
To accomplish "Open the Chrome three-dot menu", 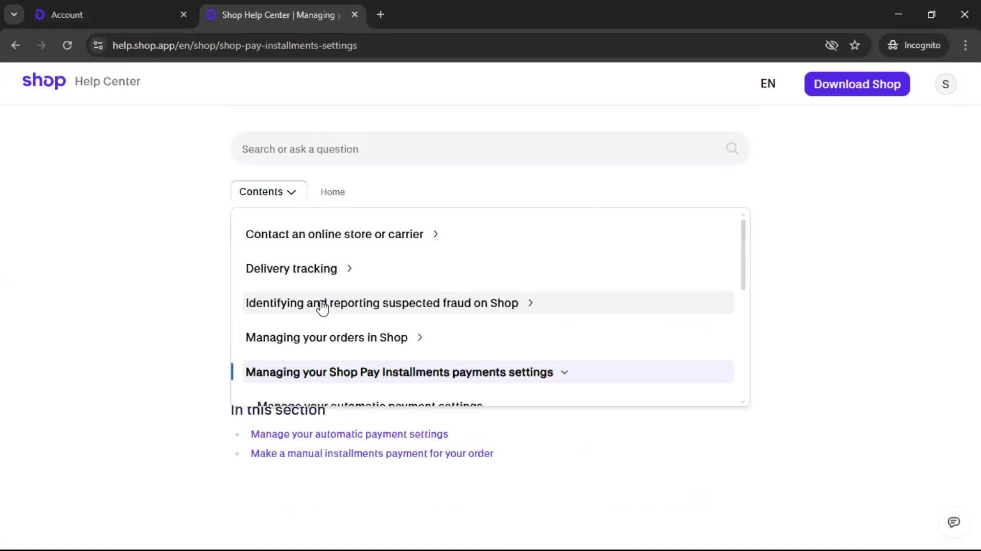I will click(965, 45).
